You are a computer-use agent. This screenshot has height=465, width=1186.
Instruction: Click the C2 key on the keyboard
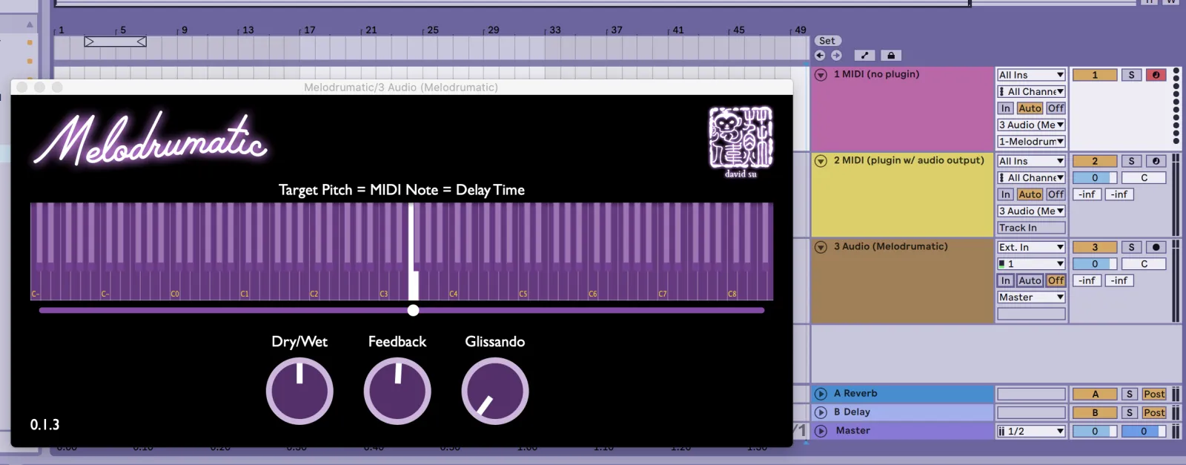313,286
